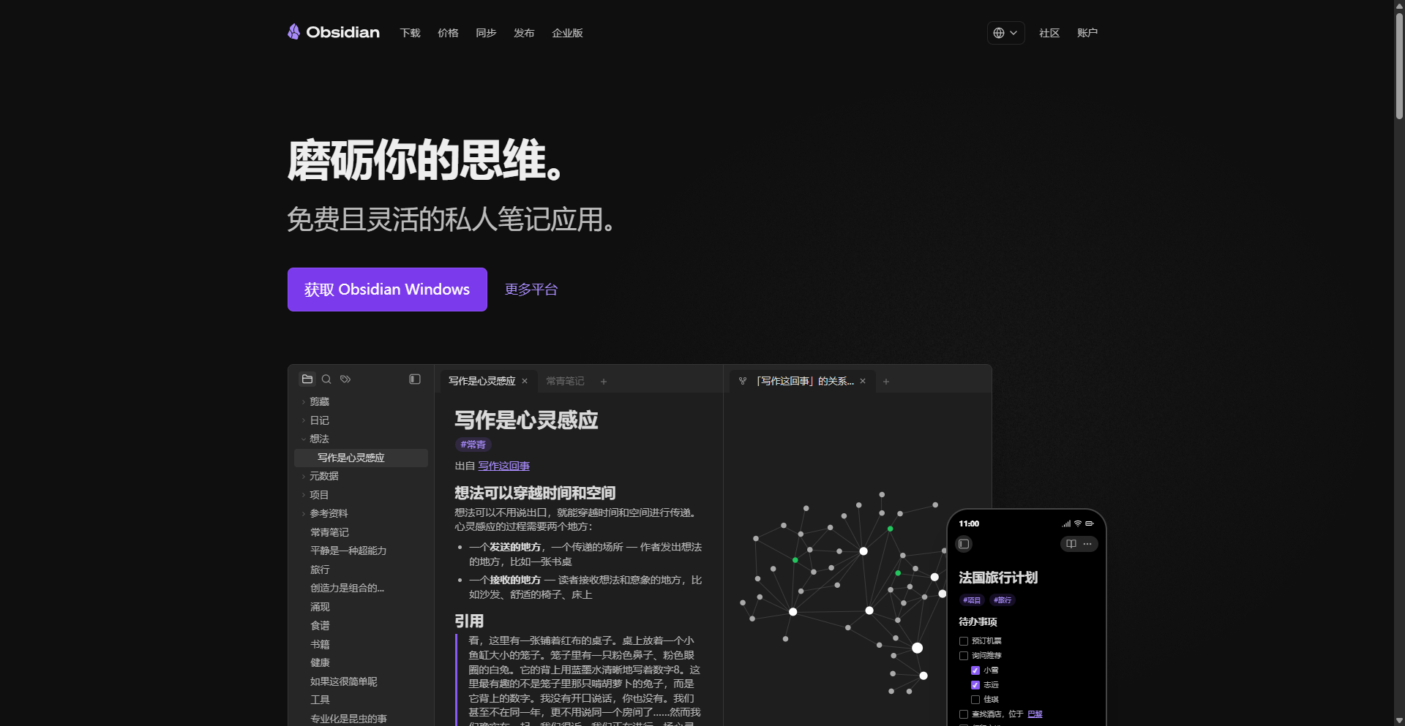Viewport: 1405px width, 726px height.
Task: Follow the 巴黎 link on the phone
Action: tap(1035, 714)
